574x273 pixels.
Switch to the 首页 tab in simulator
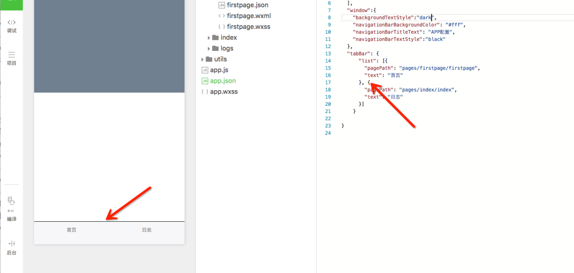pyautogui.click(x=71, y=230)
